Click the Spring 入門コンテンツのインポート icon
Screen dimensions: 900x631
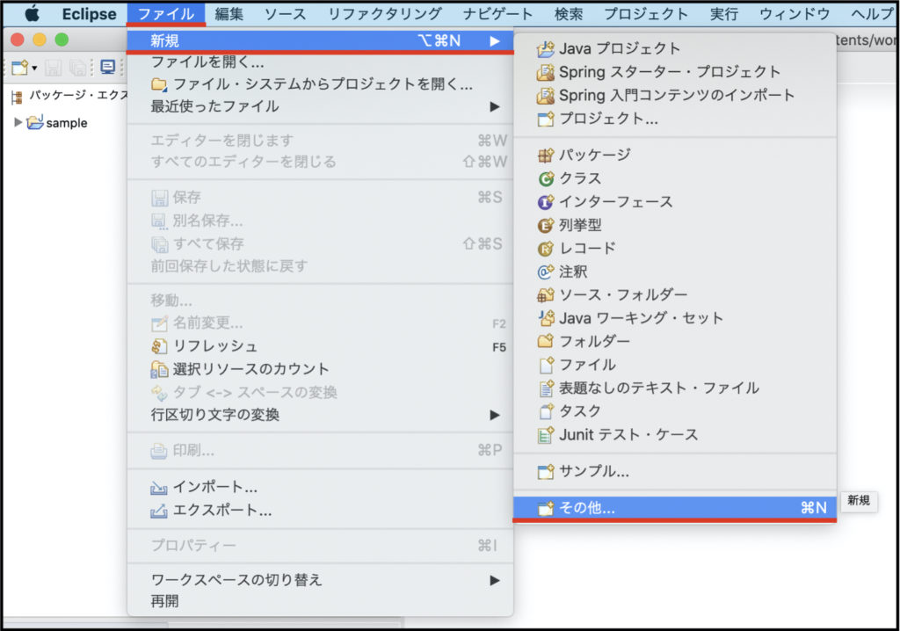pyautogui.click(x=545, y=95)
